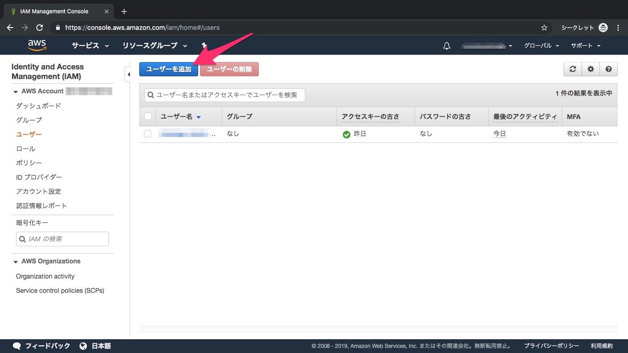Open a new browser tab
Image resolution: width=628 pixels, height=353 pixels.
124,11
